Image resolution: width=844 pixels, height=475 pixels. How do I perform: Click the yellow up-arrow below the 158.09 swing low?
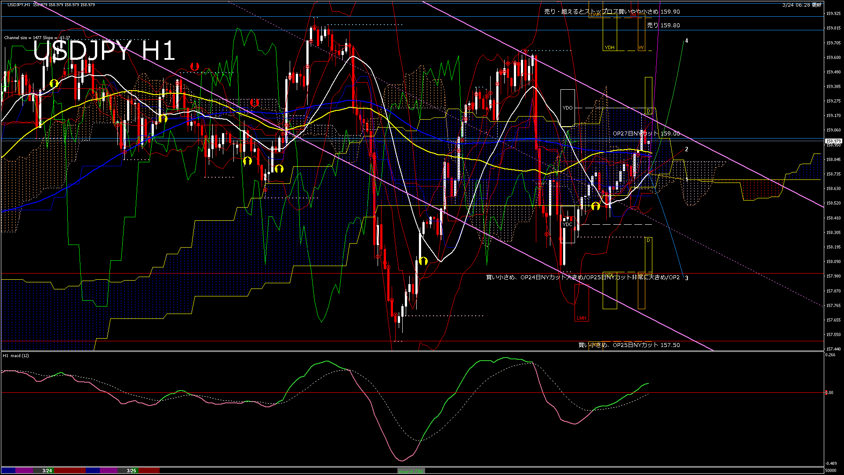(423, 261)
